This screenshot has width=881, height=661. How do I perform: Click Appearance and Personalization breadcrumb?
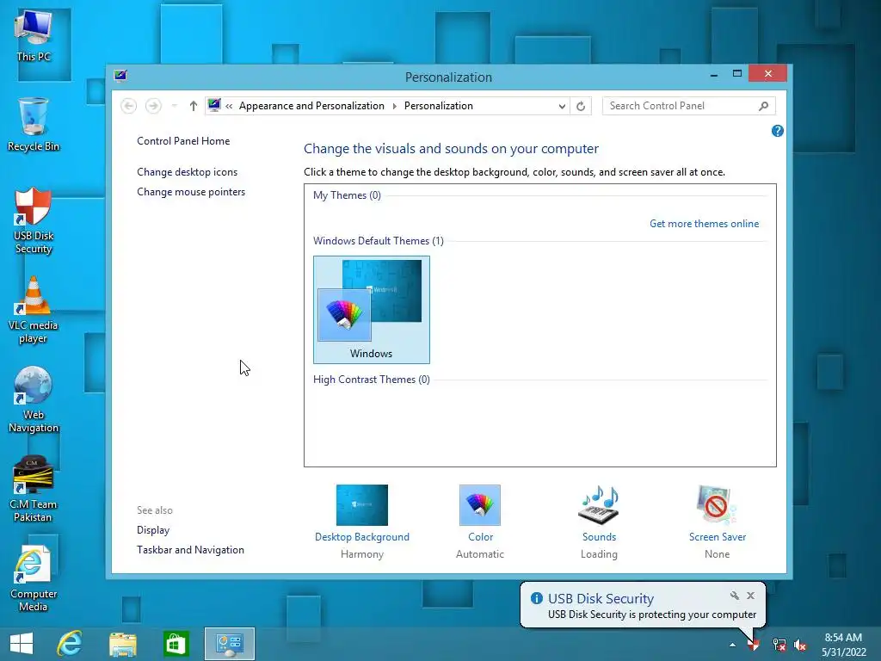(x=311, y=106)
